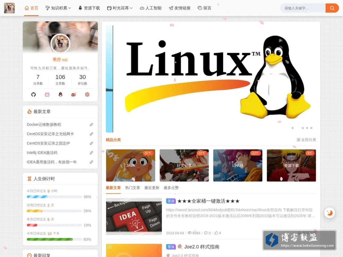The image size is (343, 257).
Task: Switch to the 热门文章 tab
Action: point(133,188)
